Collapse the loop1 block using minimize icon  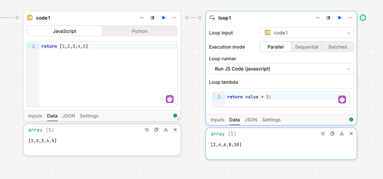coord(317,18)
